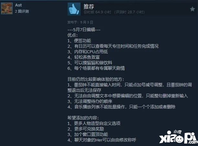198x146 pixels.
Task: Click the "评测时 28.7 小时" text
Action: pos(129,12)
